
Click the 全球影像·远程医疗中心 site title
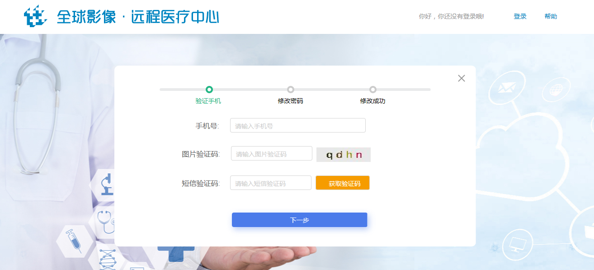pyautogui.click(x=138, y=17)
